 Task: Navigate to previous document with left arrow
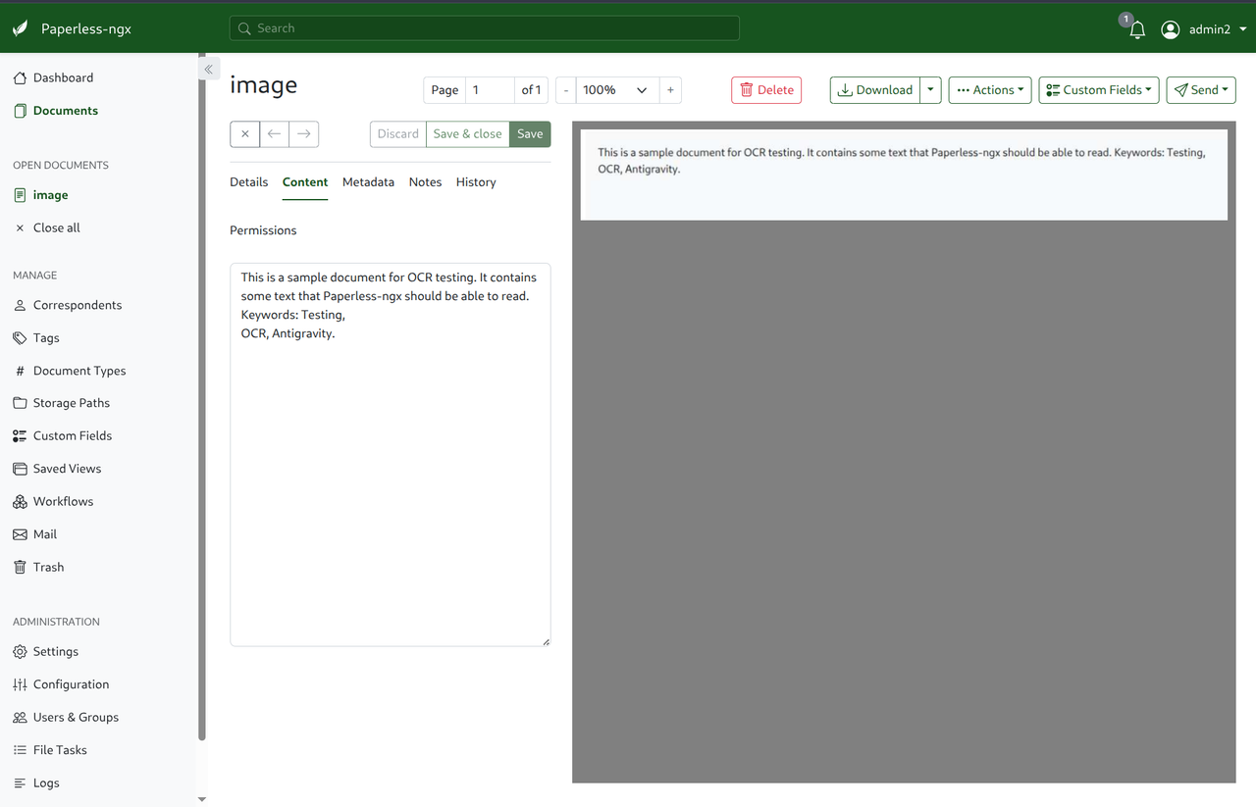pyautogui.click(x=274, y=133)
